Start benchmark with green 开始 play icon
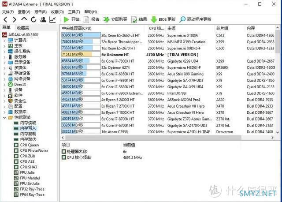Screen dimensions: 282x202 [67, 19]
